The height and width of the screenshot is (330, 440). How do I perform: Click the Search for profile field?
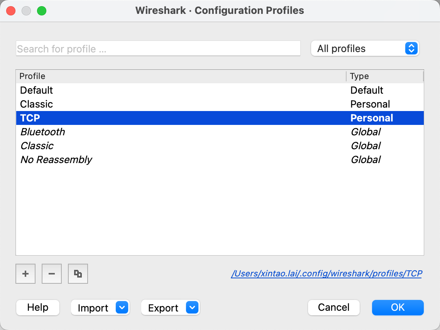click(158, 49)
